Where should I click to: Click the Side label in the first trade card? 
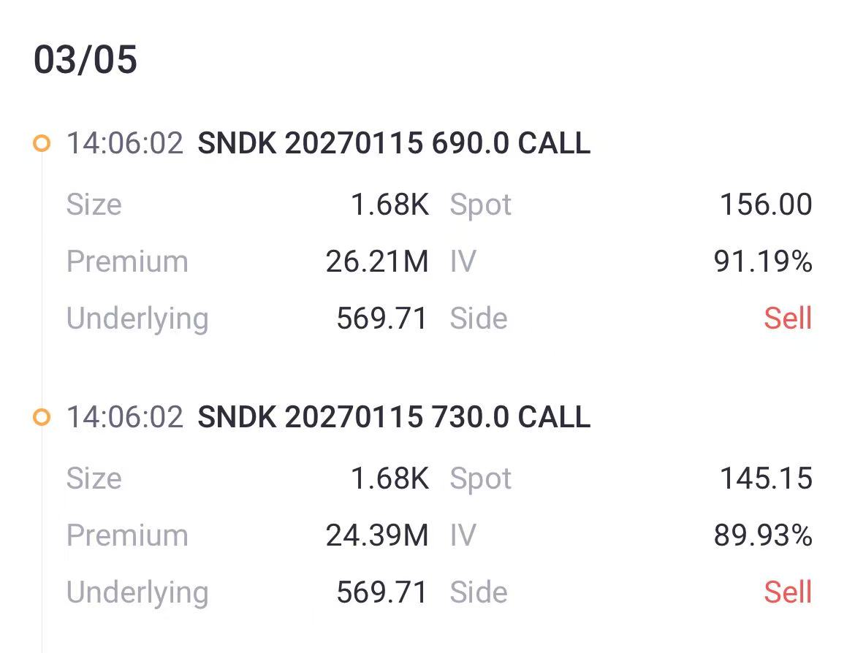click(x=479, y=318)
